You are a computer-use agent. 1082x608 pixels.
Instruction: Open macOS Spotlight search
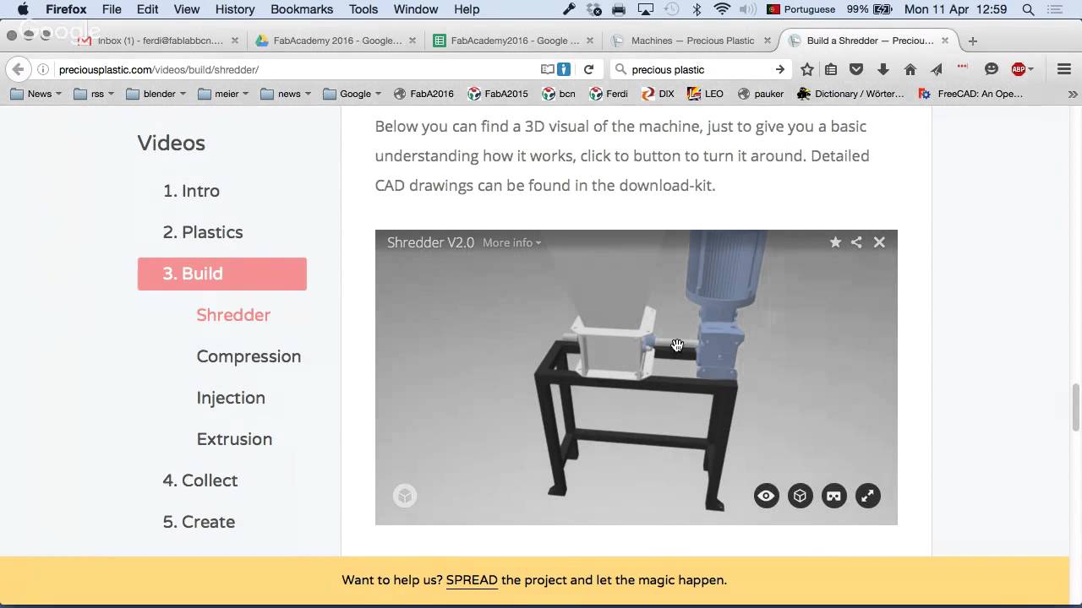click(1028, 9)
